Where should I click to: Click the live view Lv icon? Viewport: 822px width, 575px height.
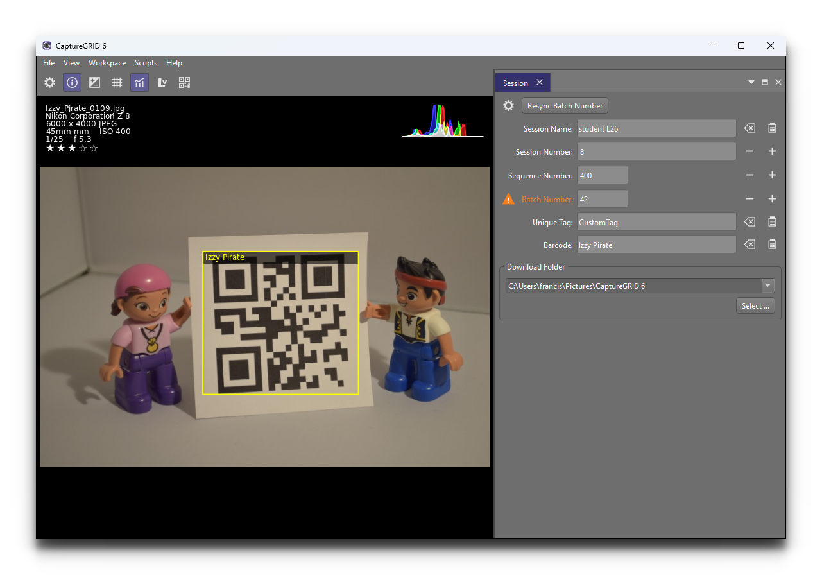[162, 82]
